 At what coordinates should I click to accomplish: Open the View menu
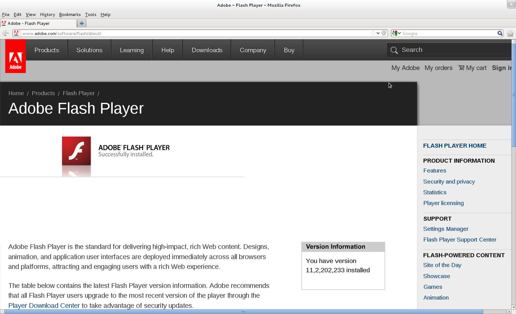31,15
